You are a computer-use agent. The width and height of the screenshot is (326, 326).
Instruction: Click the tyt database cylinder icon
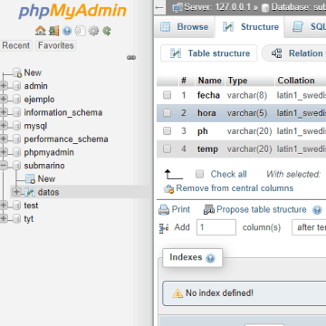(x=17, y=219)
